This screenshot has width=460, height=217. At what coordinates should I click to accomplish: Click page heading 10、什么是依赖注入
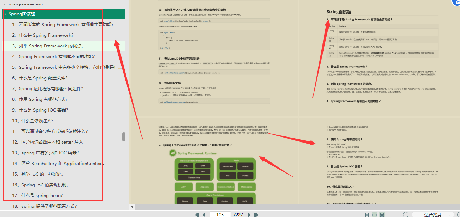point(341,186)
